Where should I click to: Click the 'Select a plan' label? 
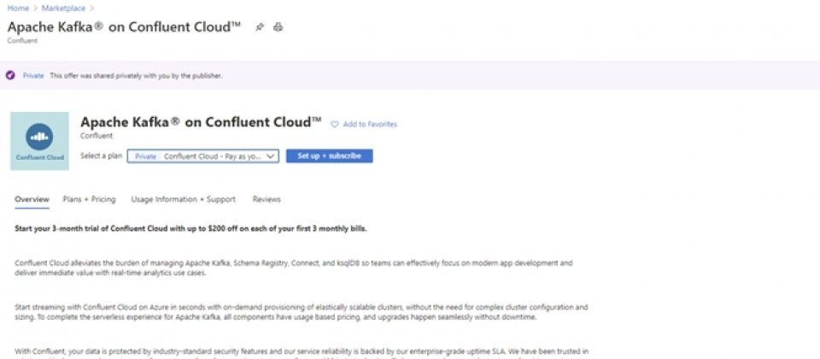click(x=101, y=156)
